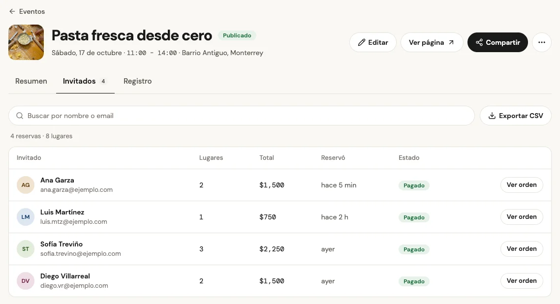Viewport: 560px width, 304px height.
Task: Click the $2,250 total for Sofía Treviño
Action: pyautogui.click(x=272, y=249)
